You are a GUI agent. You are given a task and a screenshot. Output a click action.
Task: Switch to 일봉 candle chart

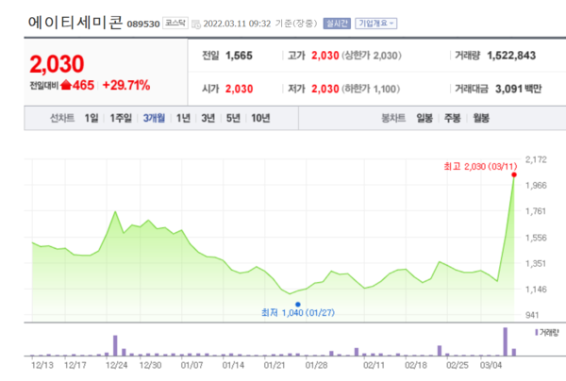(x=424, y=118)
